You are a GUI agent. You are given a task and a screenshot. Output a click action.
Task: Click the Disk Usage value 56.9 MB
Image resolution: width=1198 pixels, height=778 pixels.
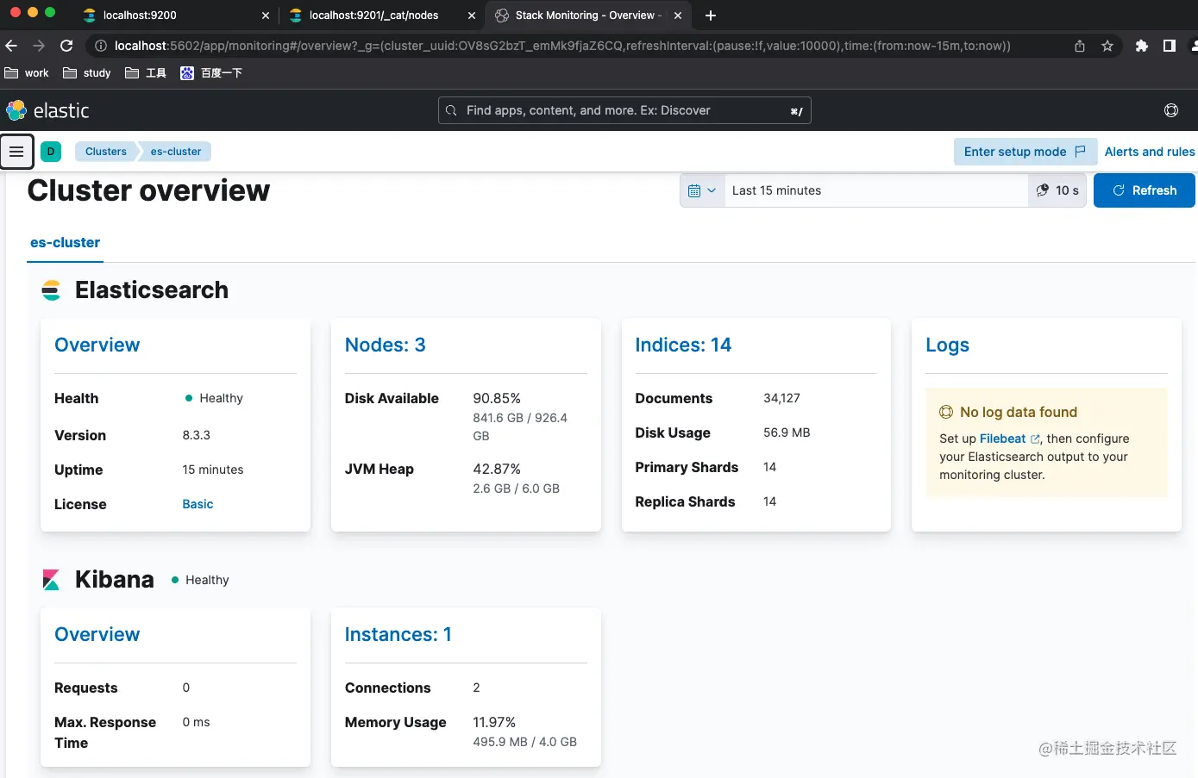[787, 433]
